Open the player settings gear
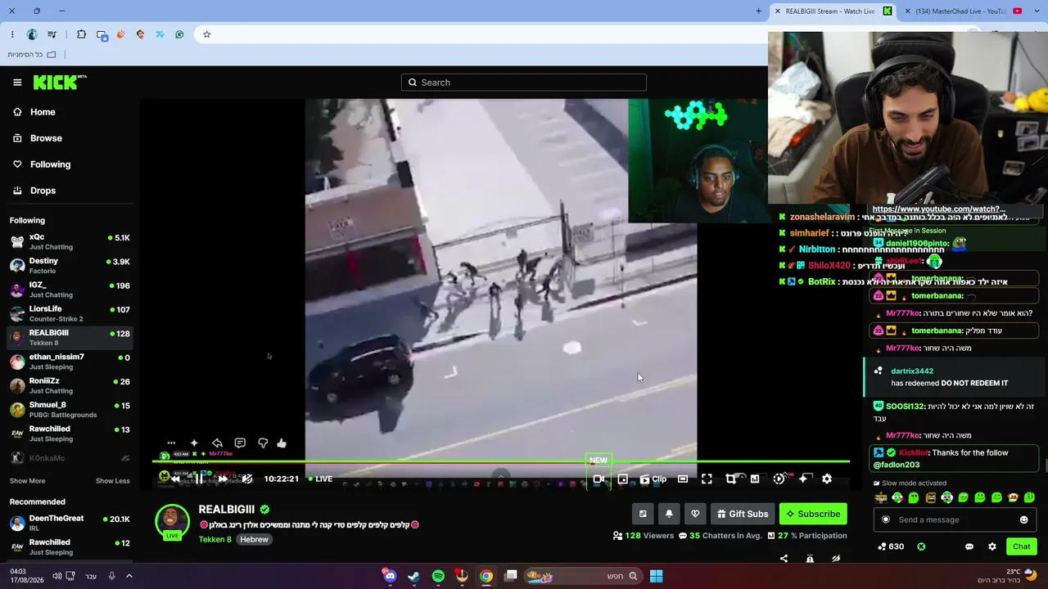1048x589 pixels. point(827,479)
